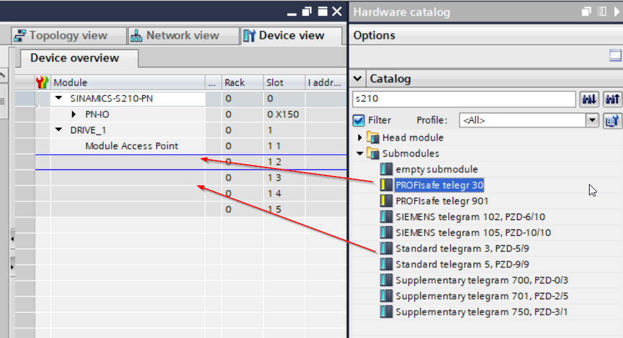
Task: Maximize the device editor window
Action: coord(323,12)
